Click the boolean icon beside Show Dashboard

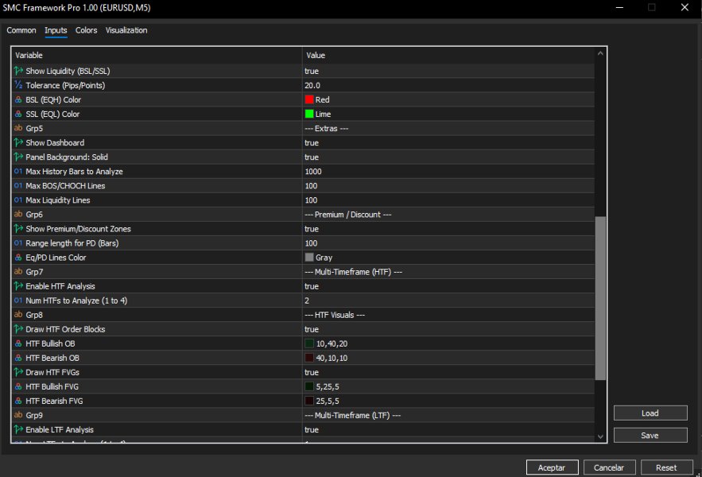pos(18,142)
